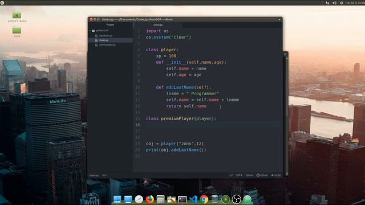Click line number 16 in the gutter
Image resolution: width=365 pixels, height=205 pixels.
(137, 125)
